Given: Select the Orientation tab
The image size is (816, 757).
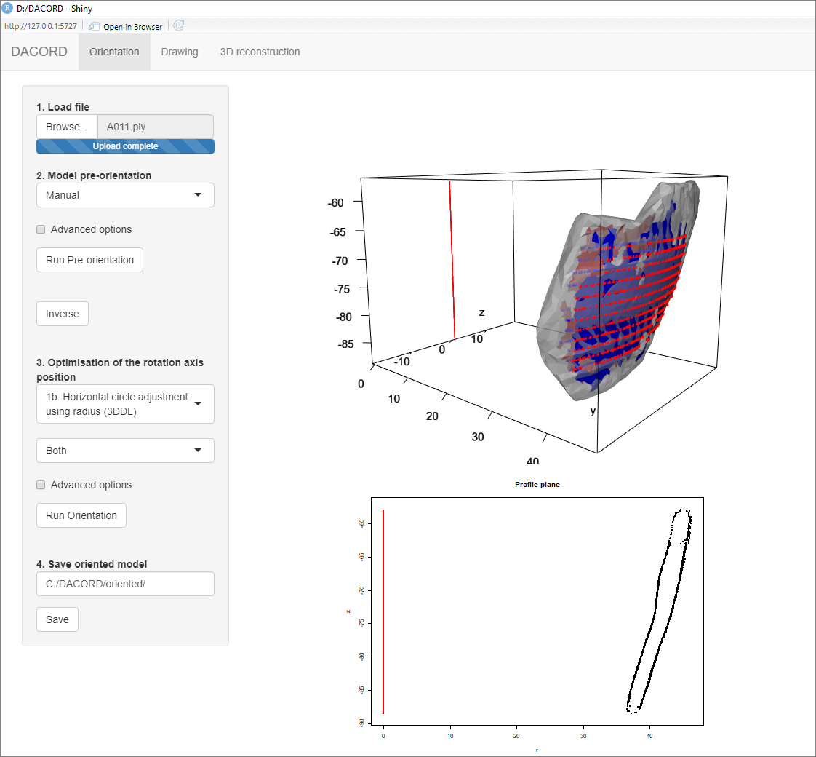Looking at the screenshot, I should (x=114, y=52).
